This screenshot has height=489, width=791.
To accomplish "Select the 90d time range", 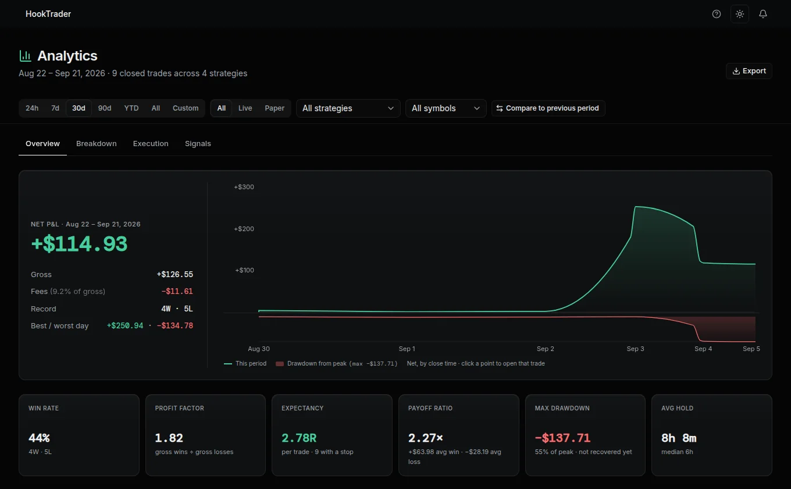I will click(105, 108).
